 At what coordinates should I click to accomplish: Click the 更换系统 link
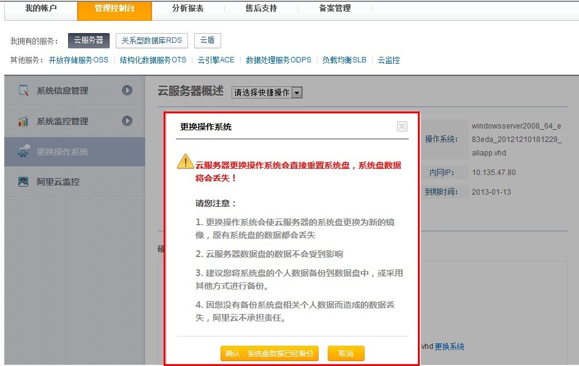pyautogui.click(x=449, y=346)
